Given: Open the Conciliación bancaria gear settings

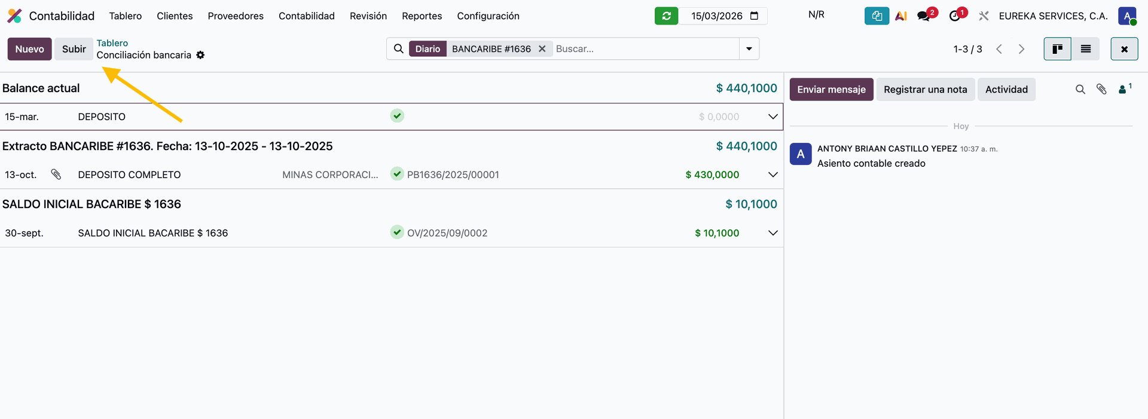Looking at the screenshot, I should click(201, 55).
